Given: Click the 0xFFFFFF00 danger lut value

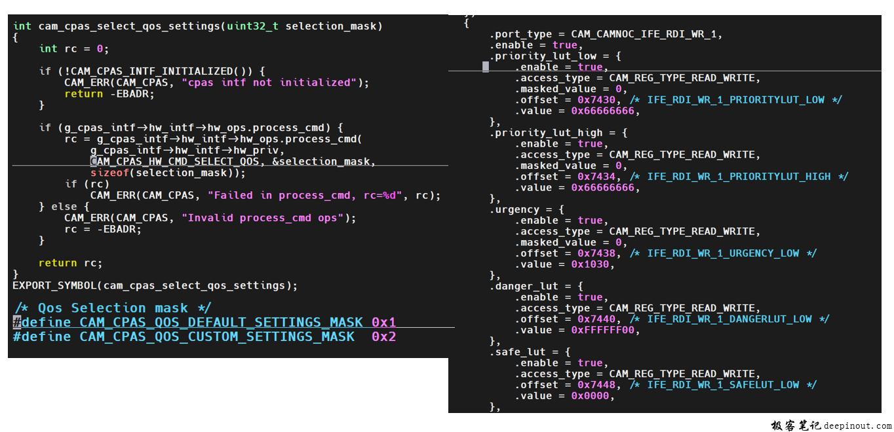Looking at the screenshot, I should (606, 331).
